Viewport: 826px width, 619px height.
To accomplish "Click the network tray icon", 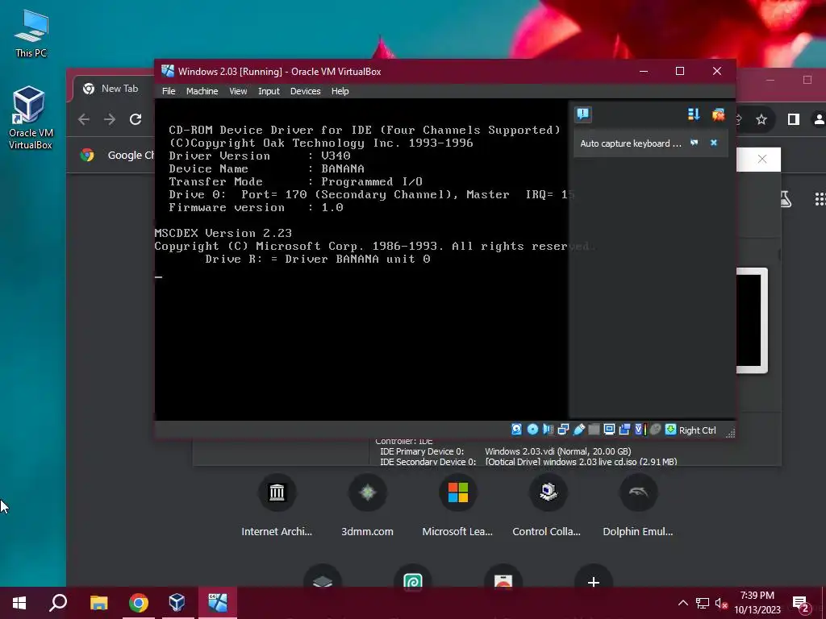I will point(703,603).
